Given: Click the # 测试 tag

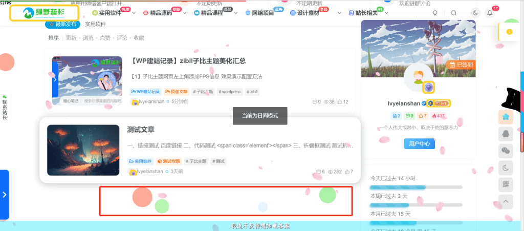Looking at the screenshot, I should [x=218, y=161].
